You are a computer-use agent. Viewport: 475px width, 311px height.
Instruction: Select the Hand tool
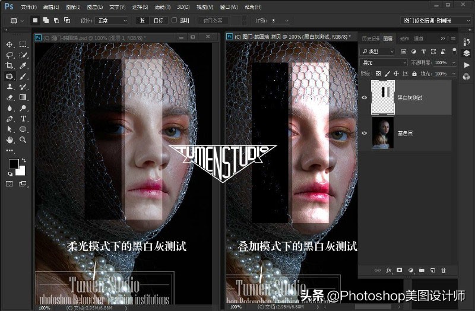click(9, 140)
